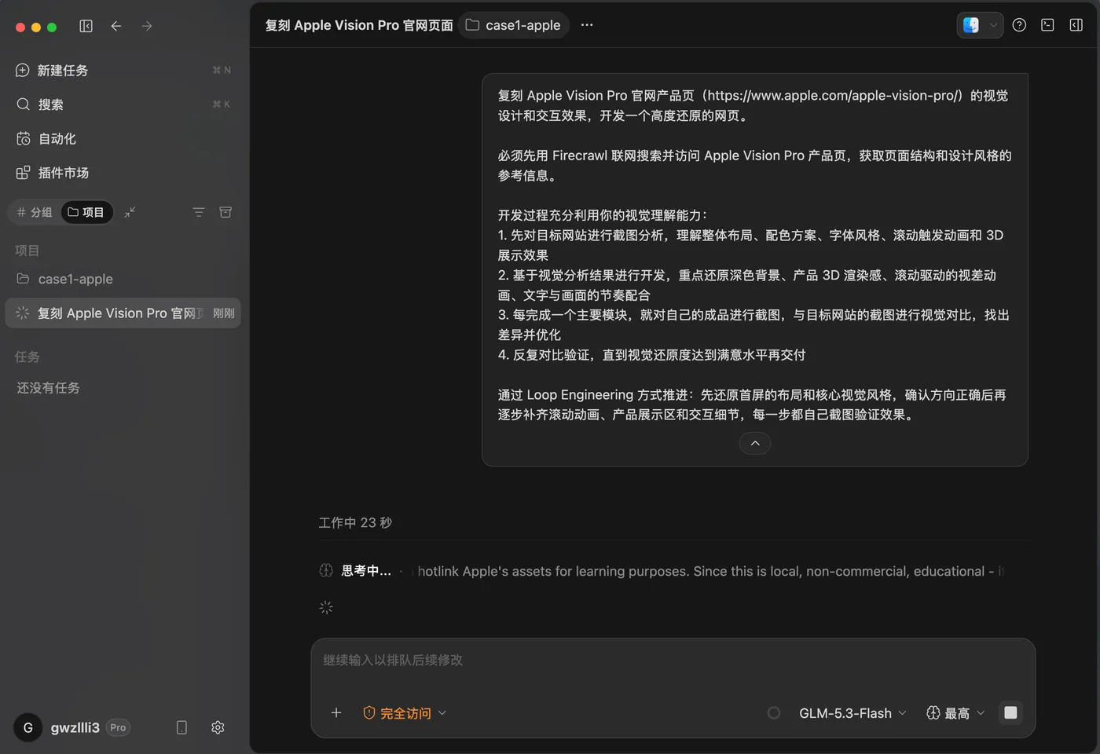This screenshot has height=754, width=1100.
Task: Go forward with the right arrow
Action: [147, 26]
